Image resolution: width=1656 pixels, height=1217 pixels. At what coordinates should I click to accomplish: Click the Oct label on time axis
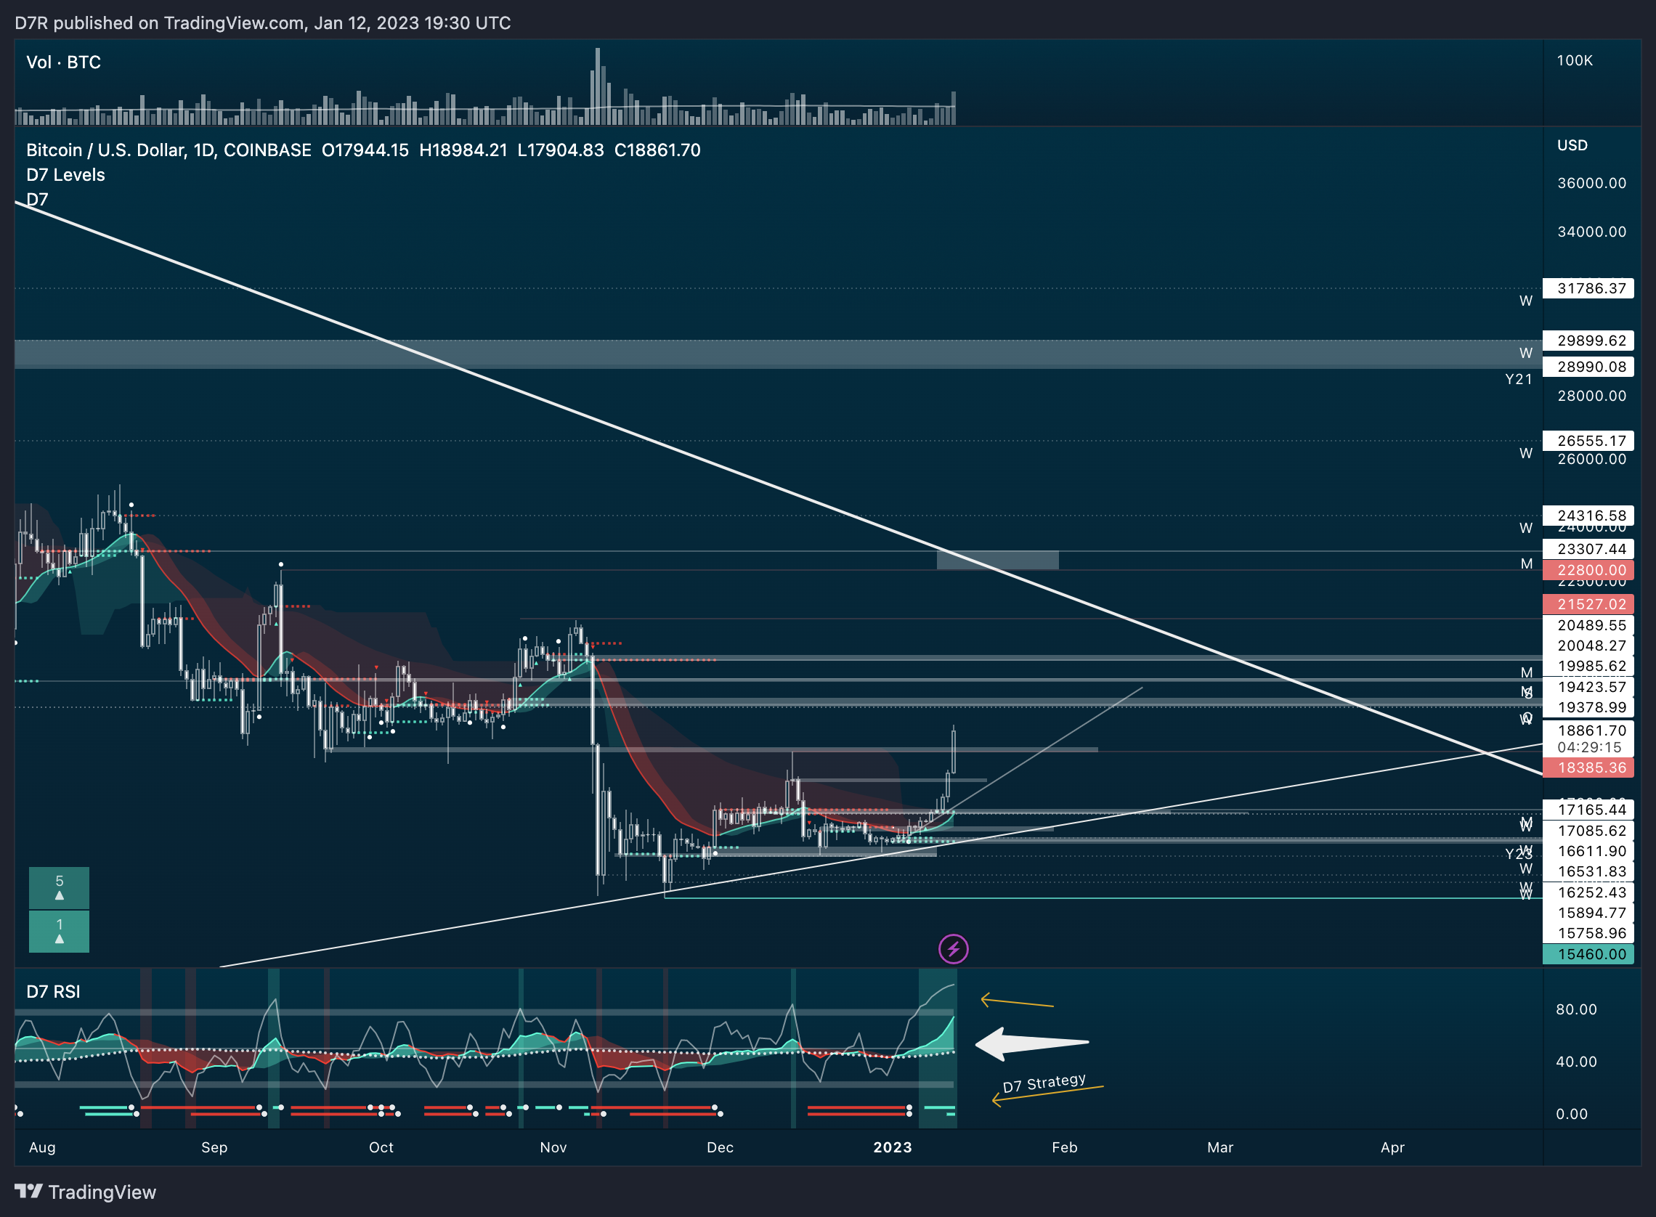(381, 1147)
